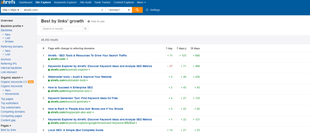Click the orange search magnifier button
Screen dimensions: 310x133
pyautogui.click(x=137, y=10)
